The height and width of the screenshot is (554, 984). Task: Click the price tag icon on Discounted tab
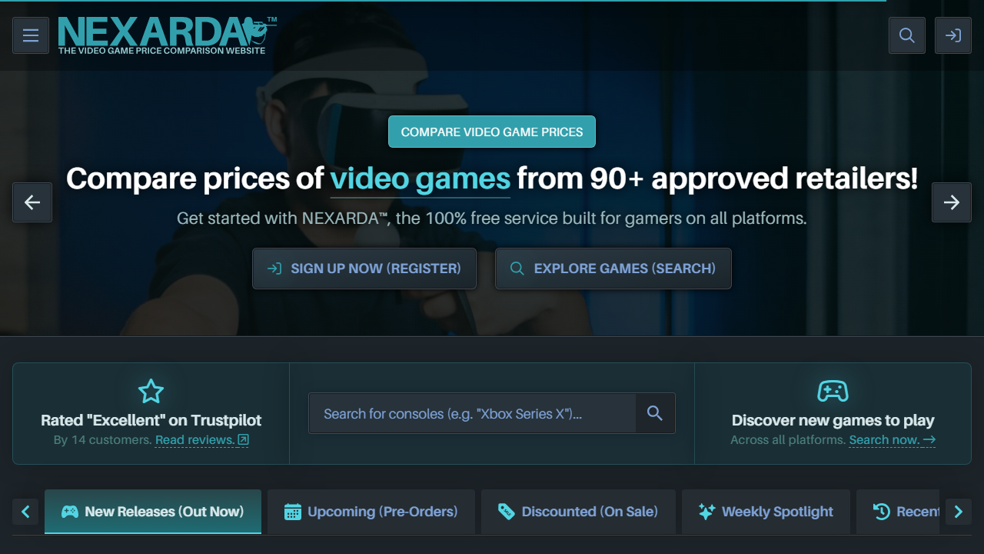click(507, 511)
